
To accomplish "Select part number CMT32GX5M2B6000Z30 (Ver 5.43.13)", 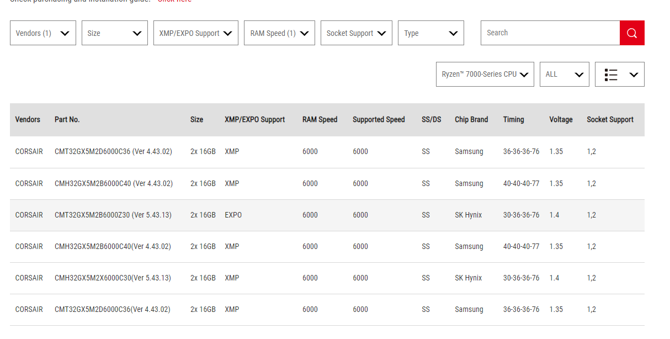I will coord(113,215).
